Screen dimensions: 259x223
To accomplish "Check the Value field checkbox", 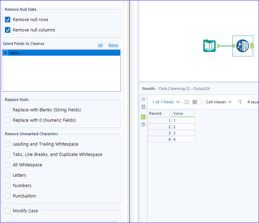I will tap(6, 53).
